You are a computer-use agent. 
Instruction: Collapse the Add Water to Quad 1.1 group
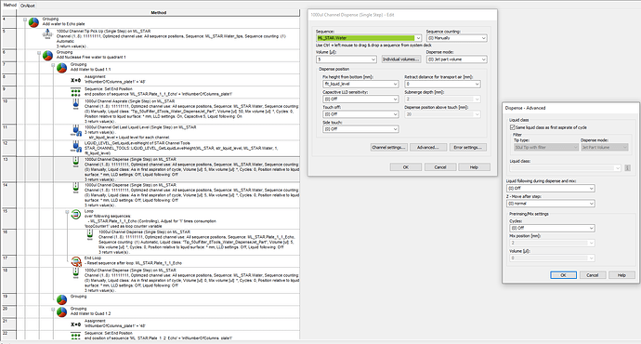(x=53, y=65)
